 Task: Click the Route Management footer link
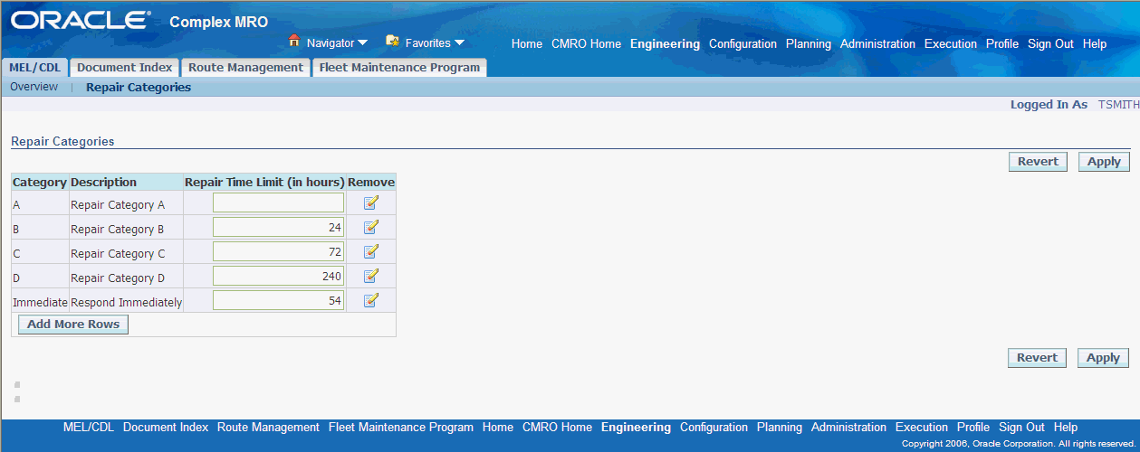click(x=268, y=428)
